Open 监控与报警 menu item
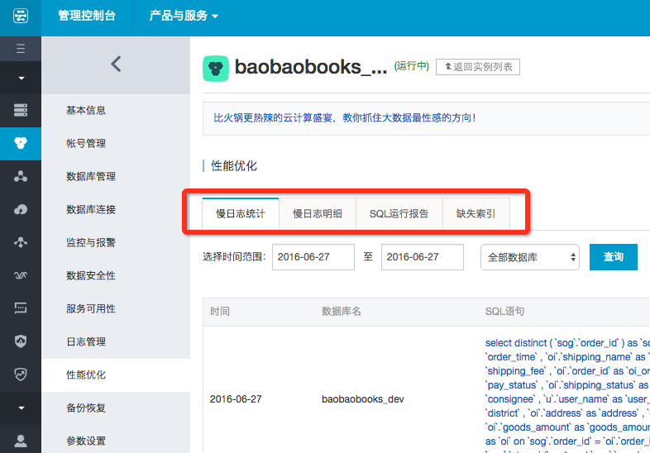 pyautogui.click(x=91, y=242)
